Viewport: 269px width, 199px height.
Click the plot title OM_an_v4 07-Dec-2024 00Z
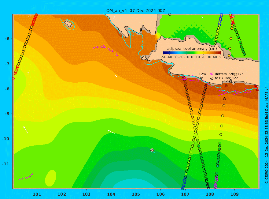(x=136, y=11)
